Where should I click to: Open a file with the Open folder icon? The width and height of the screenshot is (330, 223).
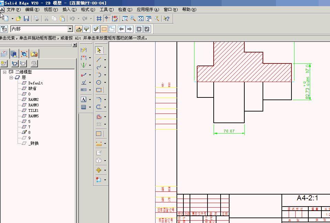click(18, 19)
